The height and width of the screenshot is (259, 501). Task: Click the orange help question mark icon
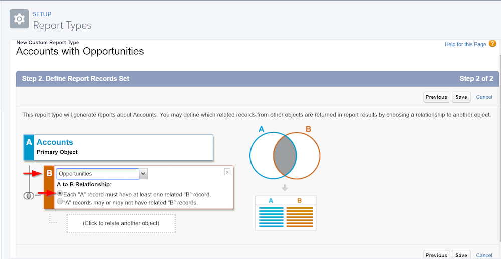click(x=492, y=44)
